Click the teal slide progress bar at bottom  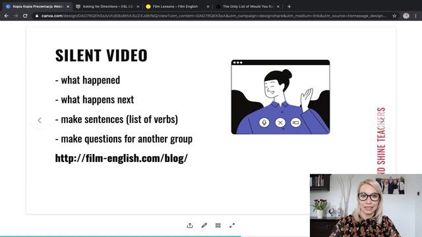[121, 236]
